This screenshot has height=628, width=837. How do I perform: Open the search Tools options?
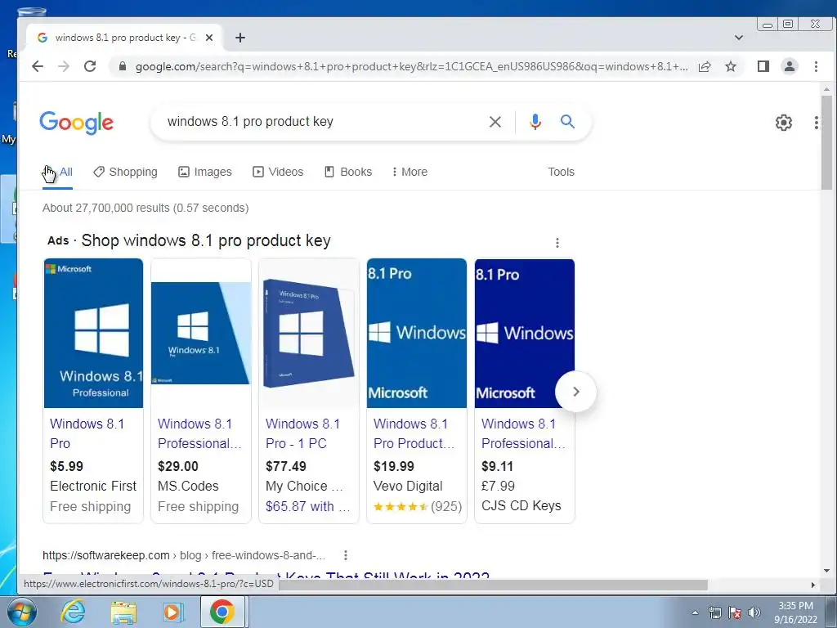561,172
